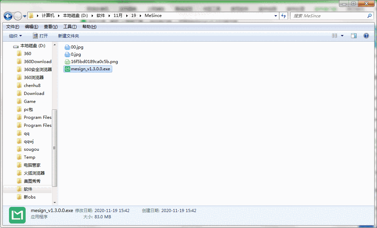Image resolution: width=377 pixels, height=228 pixels.
Task: Expand the arrow after 19 in path
Action: tap(141, 16)
